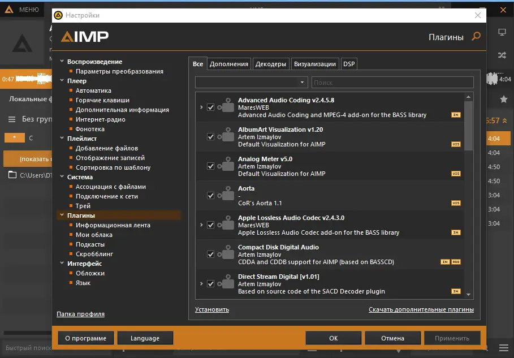This screenshot has height=358, width=514.
Task: Click the О программе button
Action: pyautogui.click(x=85, y=338)
